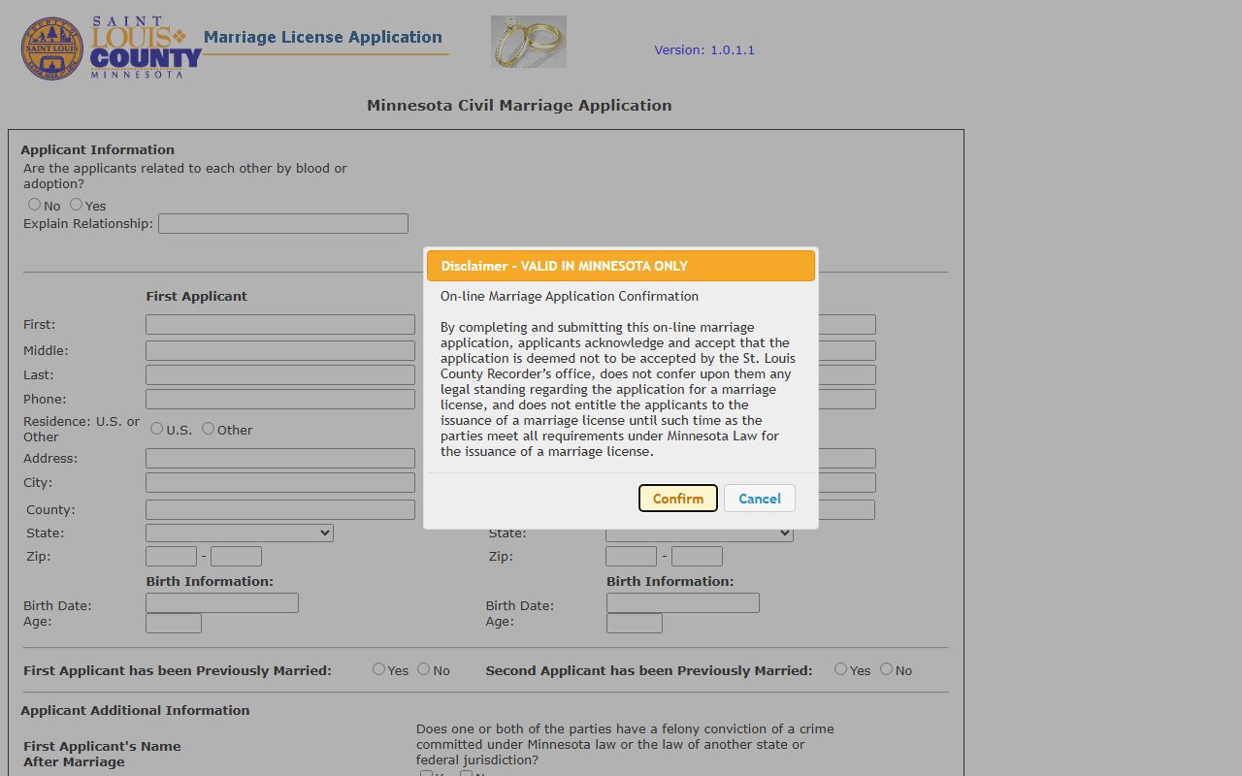Click First Applicant zip extension field
1242x776 pixels.
pos(236,557)
